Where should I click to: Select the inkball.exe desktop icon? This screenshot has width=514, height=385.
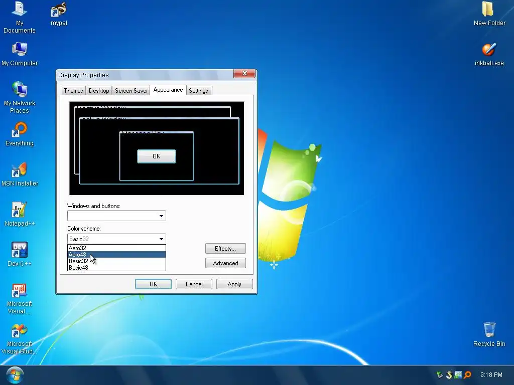489,54
